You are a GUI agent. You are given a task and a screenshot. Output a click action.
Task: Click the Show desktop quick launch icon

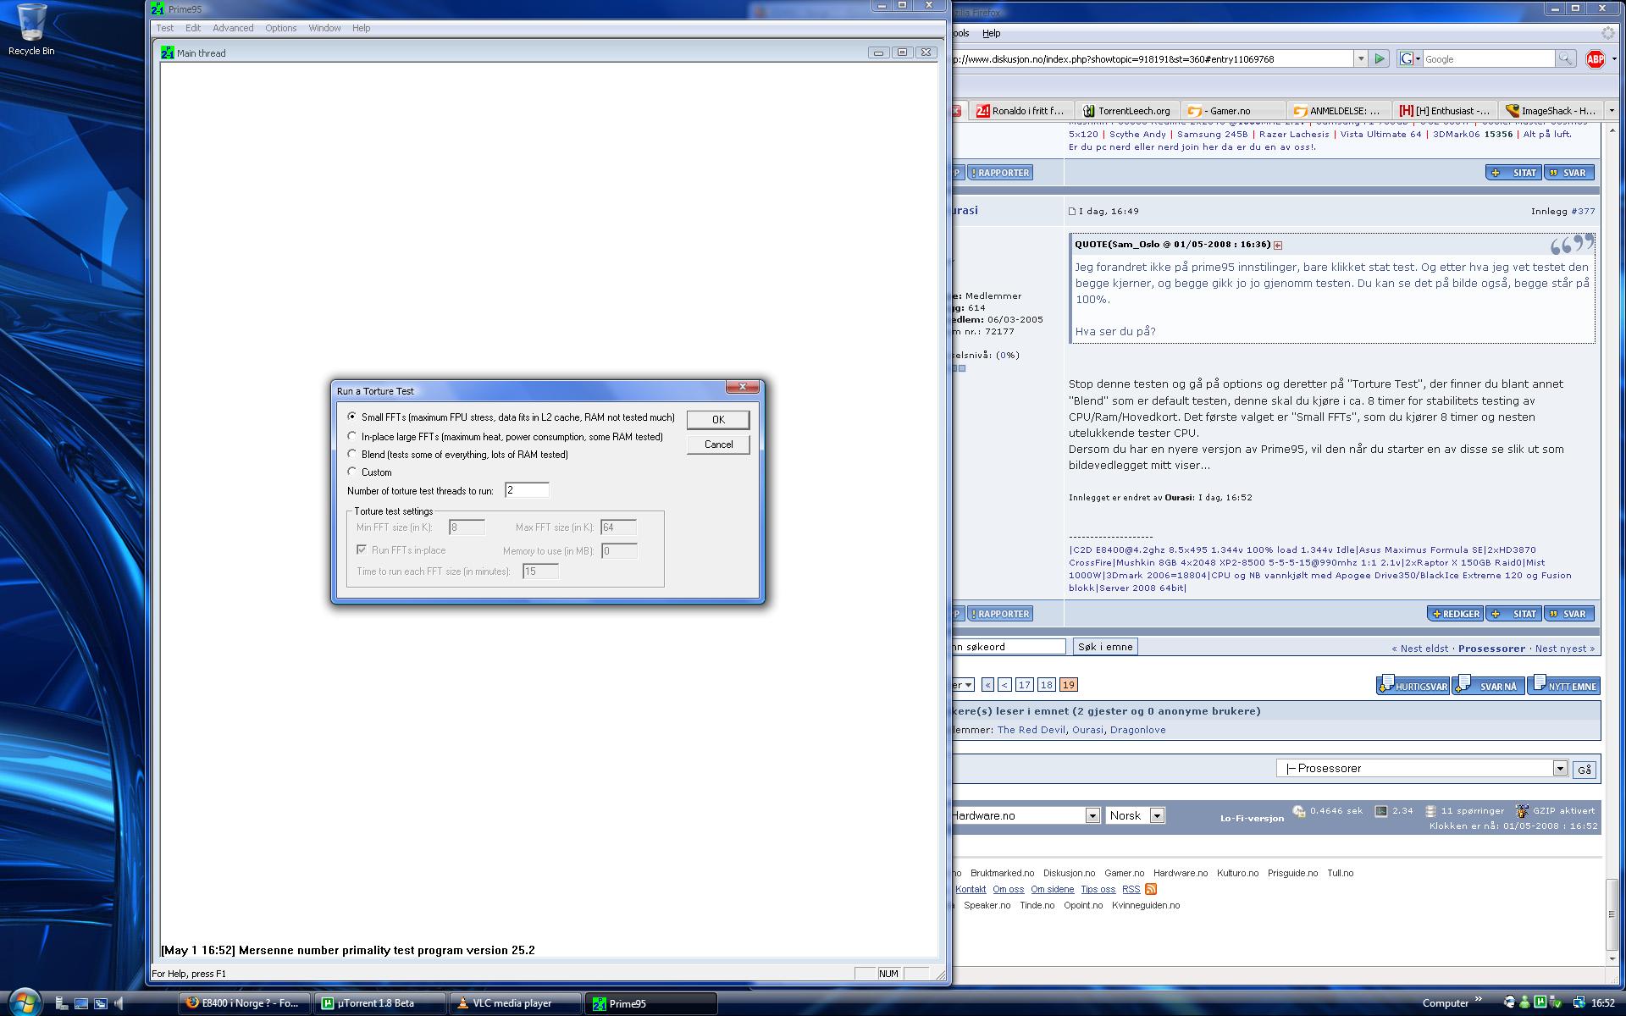[x=81, y=1003]
